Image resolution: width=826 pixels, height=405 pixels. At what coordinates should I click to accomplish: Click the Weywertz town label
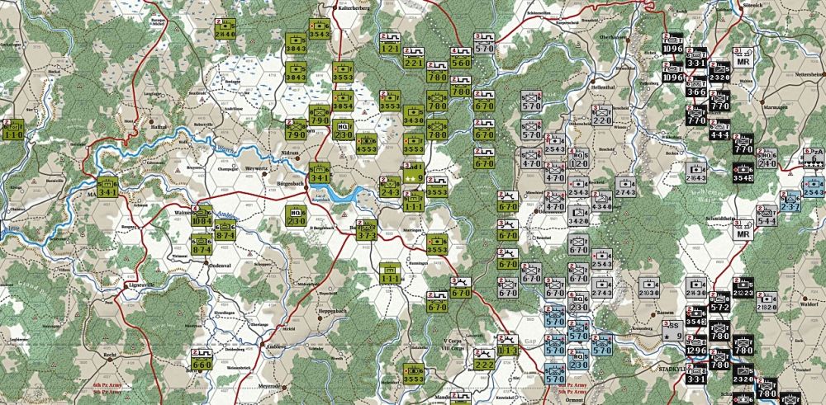click(x=257, y=168)
